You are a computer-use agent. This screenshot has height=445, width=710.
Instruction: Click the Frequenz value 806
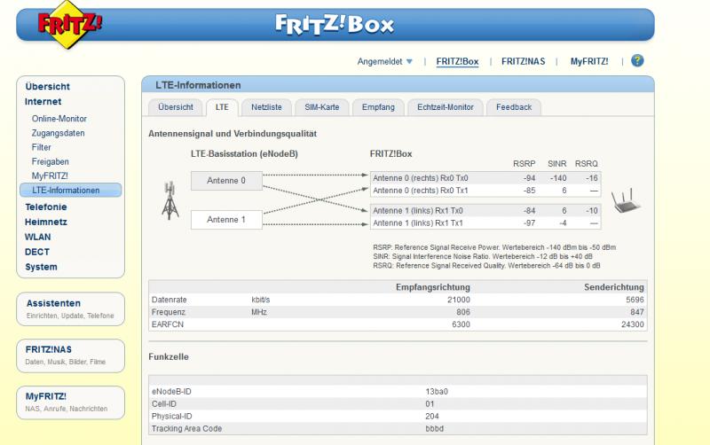point(463,312)
